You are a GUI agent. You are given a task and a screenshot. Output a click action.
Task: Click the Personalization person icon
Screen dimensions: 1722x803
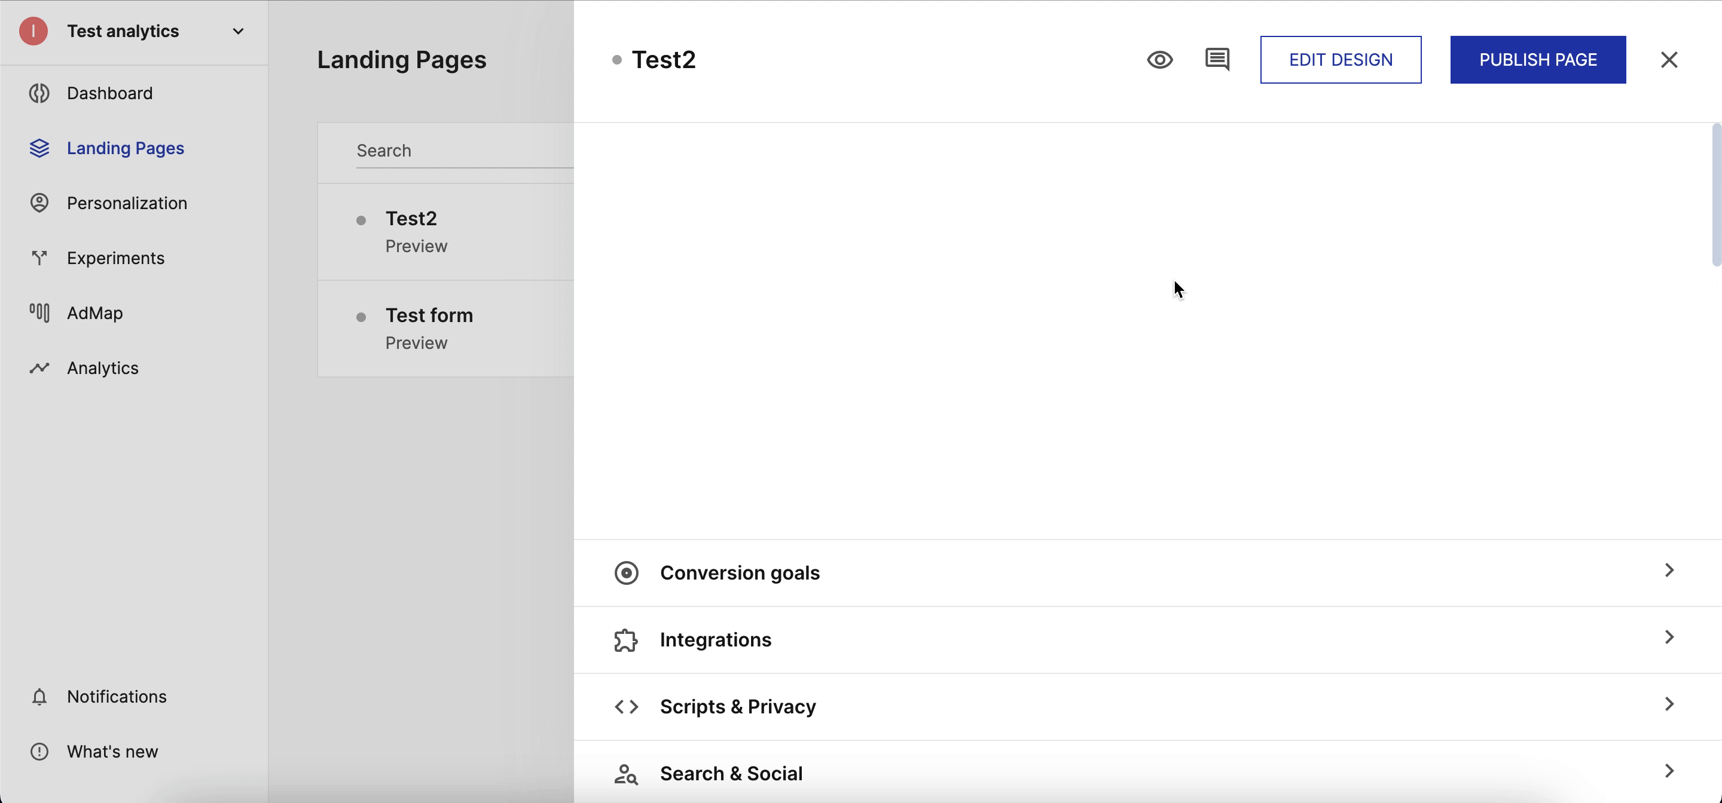[x=39, y=203]
